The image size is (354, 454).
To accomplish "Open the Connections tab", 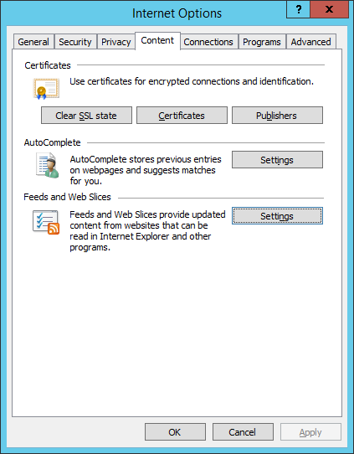I will 208,42.
